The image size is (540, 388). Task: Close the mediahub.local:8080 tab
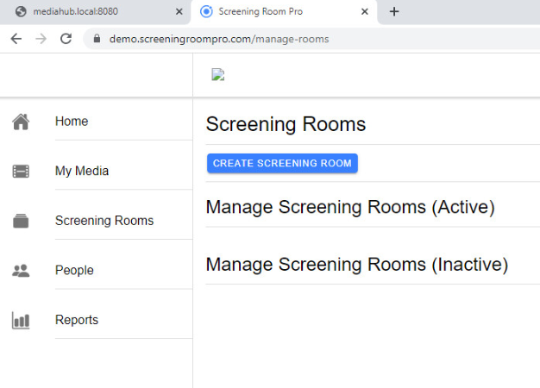pos(179,12)
